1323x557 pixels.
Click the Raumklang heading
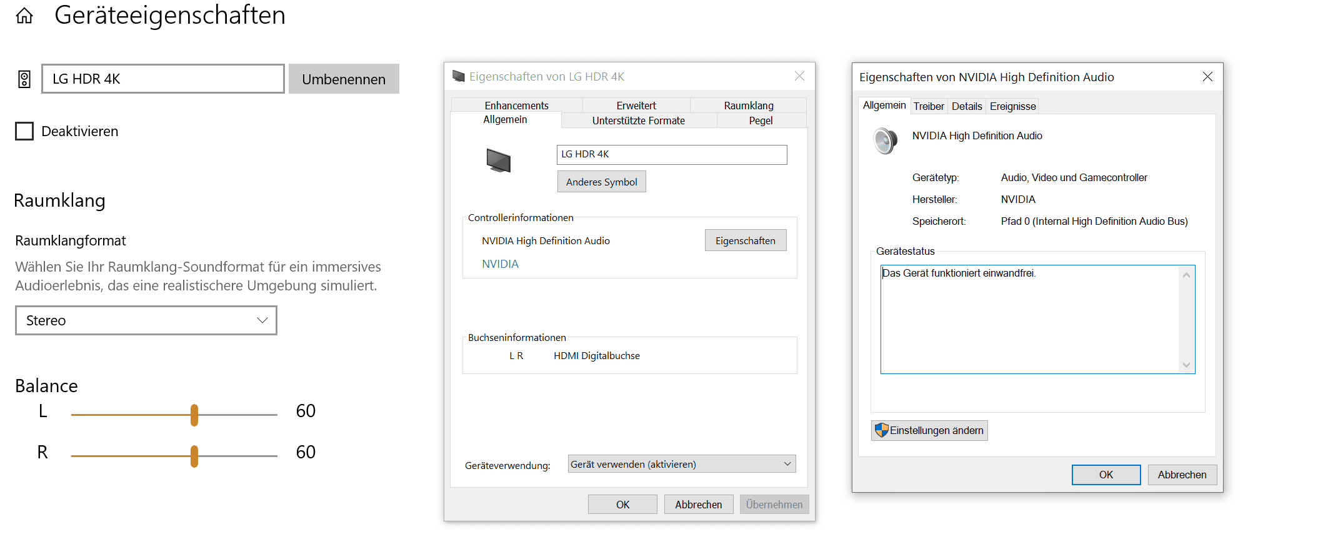(x=59, y=200)
